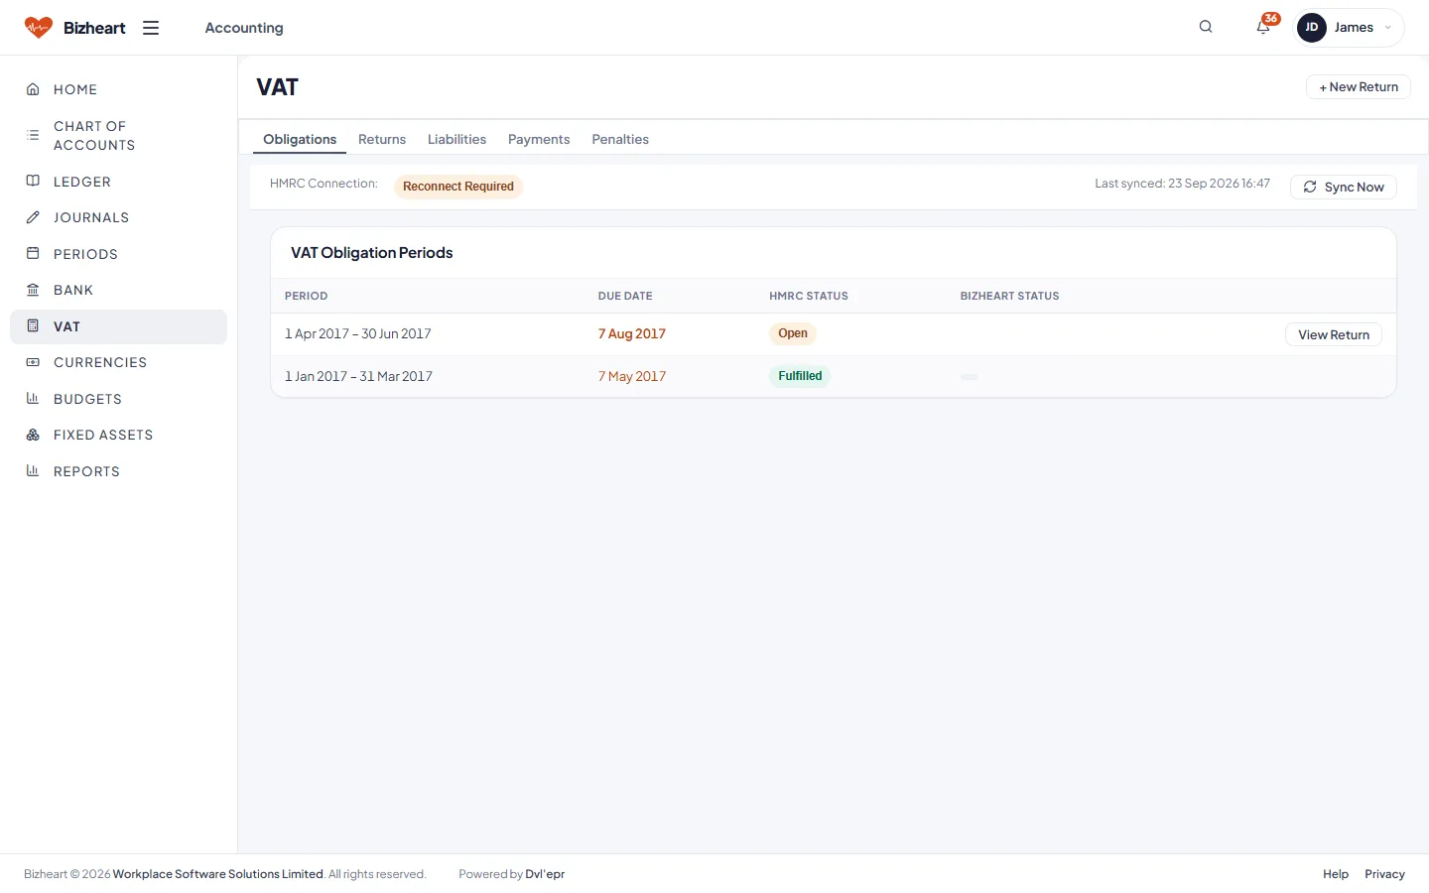Click the Home house icon
The image size is (1429, 893).
coord(33,89)
